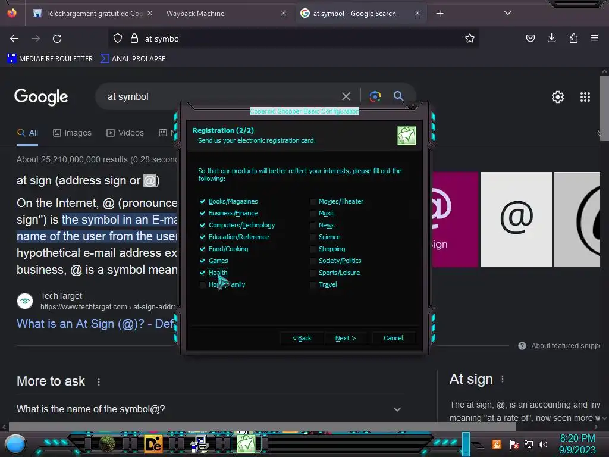This screenshot has height=457, width=609.
Task: Select the All search results tab
Action: click(x=27, y=133)
